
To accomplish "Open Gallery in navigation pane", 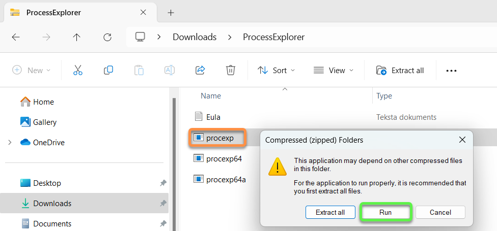I will pos(45,122).
